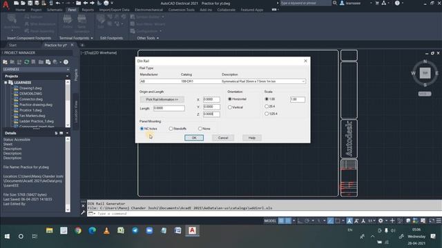The width and height of the screenshot is (442, 248).
Task: Select Horizontal orientation radio button
Action: (x=230, y=99)
